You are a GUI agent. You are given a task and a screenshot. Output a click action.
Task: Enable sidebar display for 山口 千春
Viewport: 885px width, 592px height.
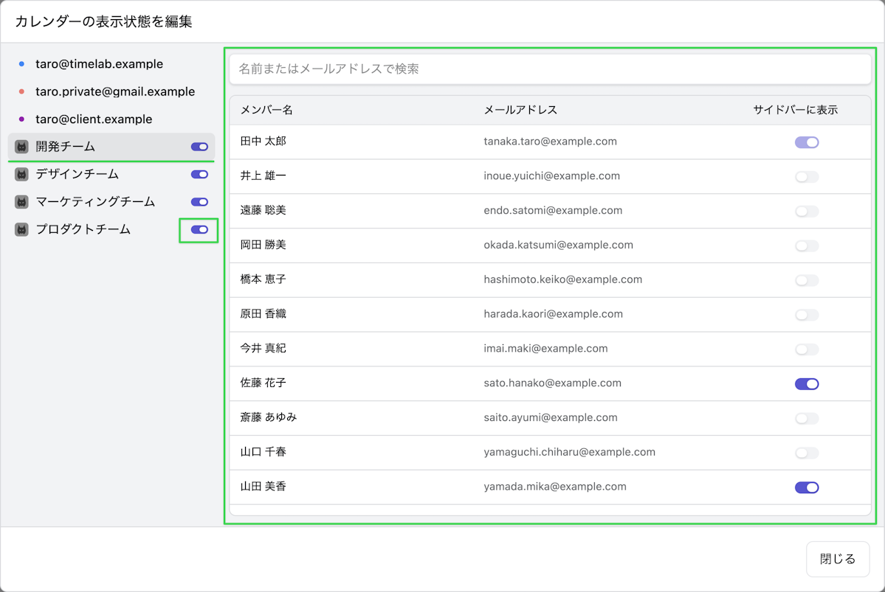807,453
